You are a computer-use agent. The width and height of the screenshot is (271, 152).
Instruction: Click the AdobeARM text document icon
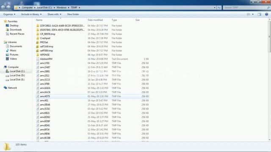click(38, 59)
